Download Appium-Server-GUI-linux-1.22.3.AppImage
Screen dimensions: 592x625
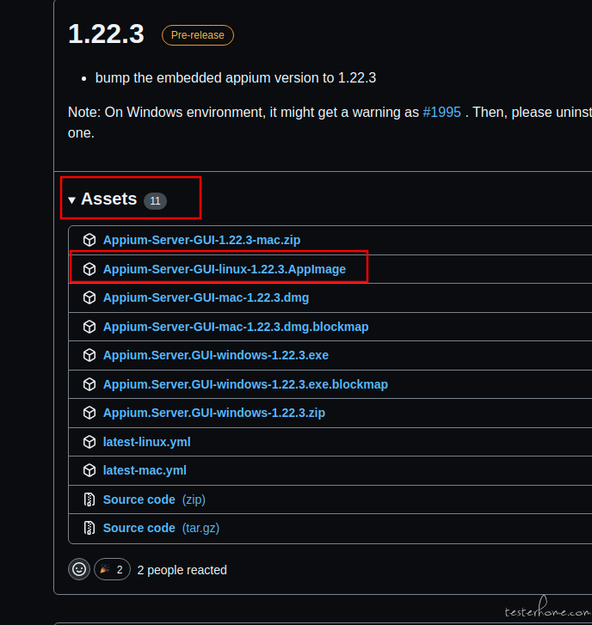point(225,269)
